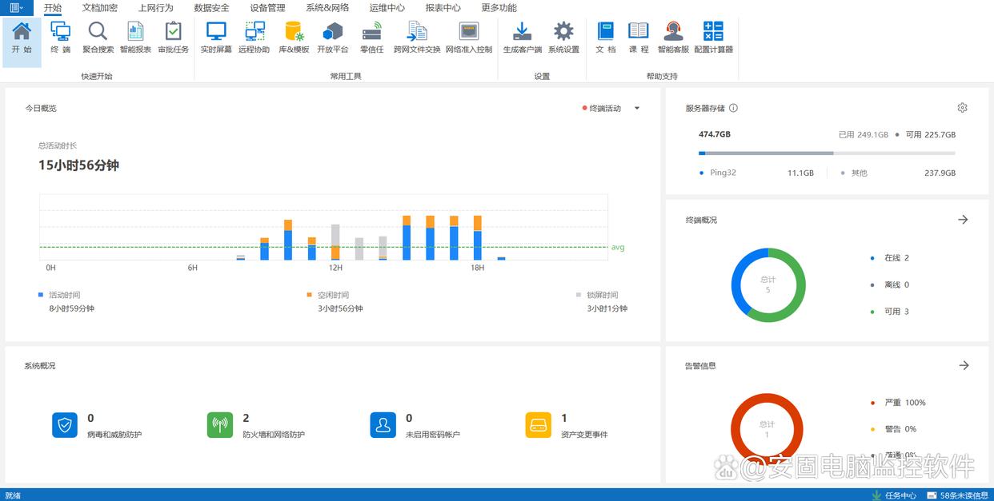994x501 pixels.
Task: Switch to the 文档加密 tab
Action: (x=99, y=8)
